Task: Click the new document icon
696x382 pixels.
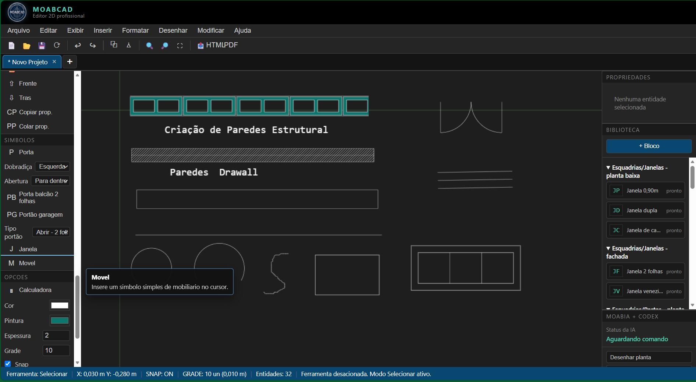Action: coord(11,46)
